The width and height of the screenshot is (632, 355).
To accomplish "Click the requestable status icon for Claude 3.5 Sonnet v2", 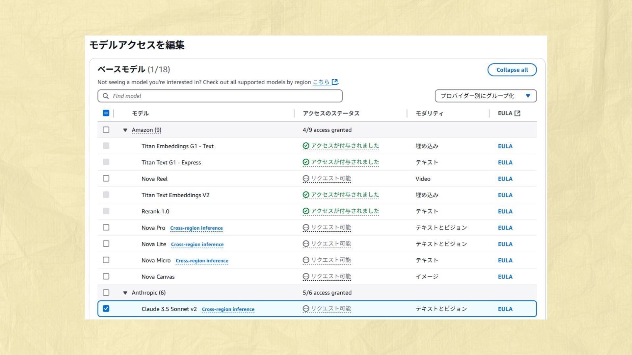I will pos(306,308).
